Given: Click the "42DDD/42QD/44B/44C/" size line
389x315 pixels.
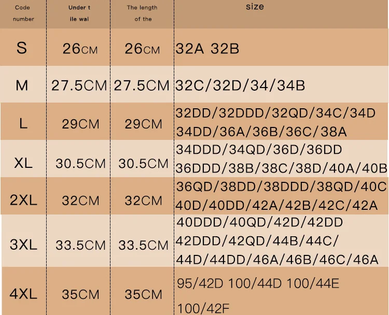Looking at the screenshot, I should pyautogui.click(x=257, y=241).
